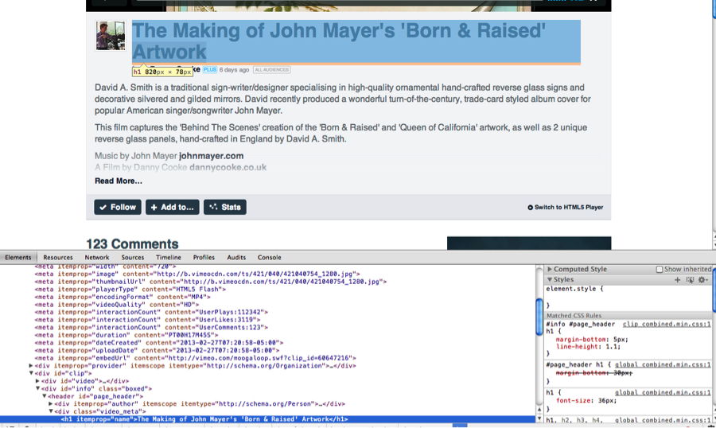Open the Resources tab
This screenshot has width=716, height=428.
[x=58, y=257]
